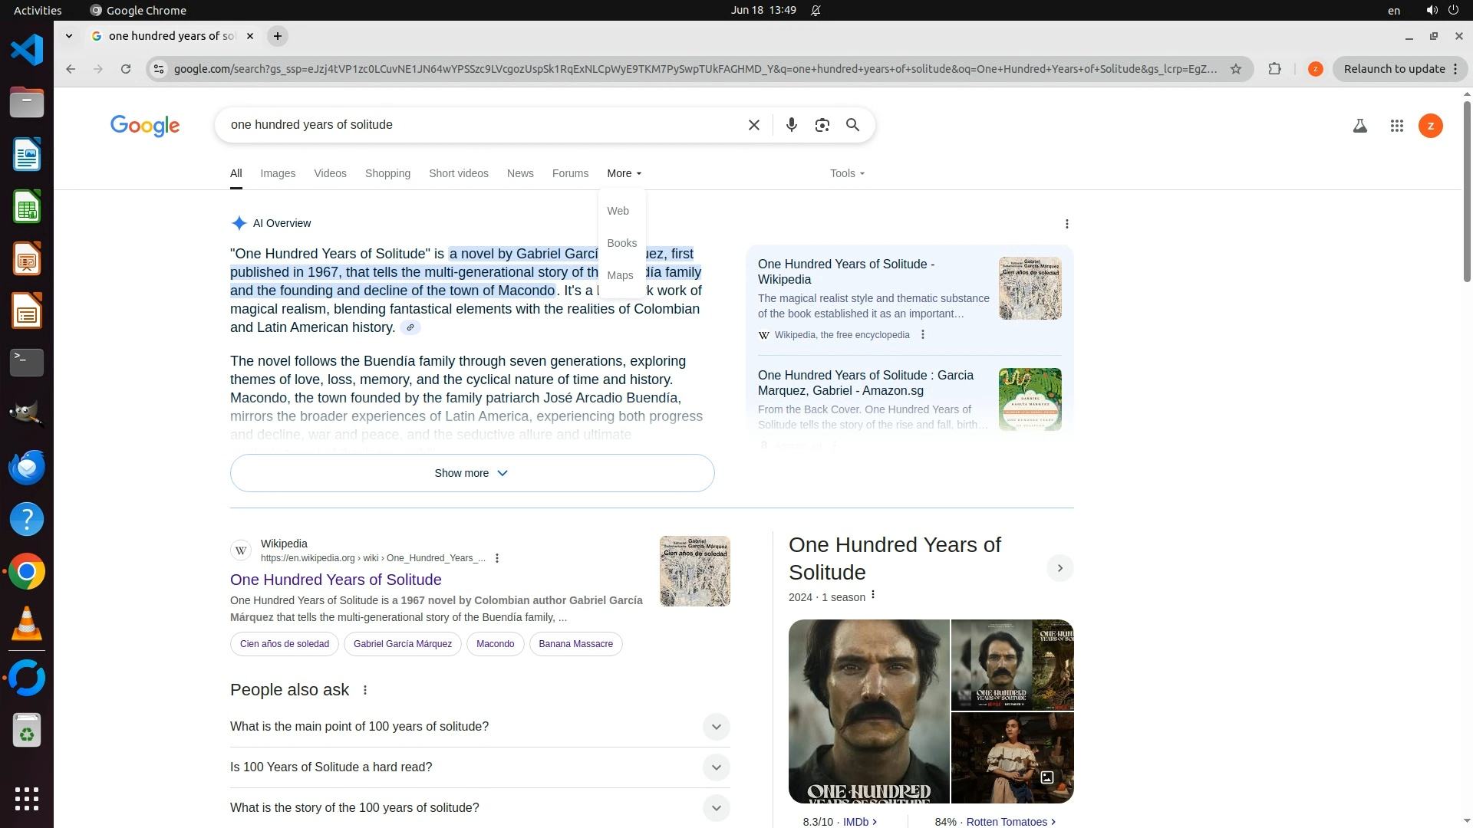Clear the search box with X icon

coord(753,125)
